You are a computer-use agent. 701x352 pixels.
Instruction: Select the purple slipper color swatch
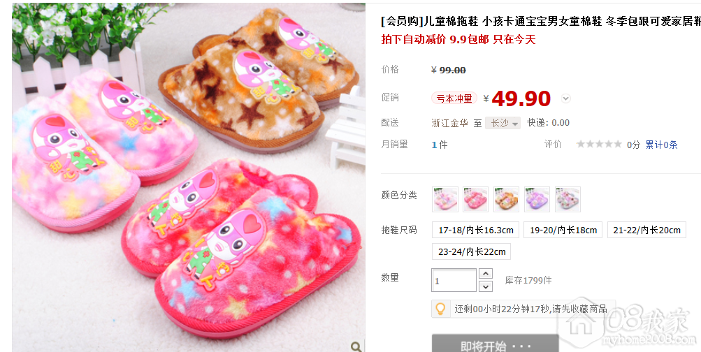(537, 199)
